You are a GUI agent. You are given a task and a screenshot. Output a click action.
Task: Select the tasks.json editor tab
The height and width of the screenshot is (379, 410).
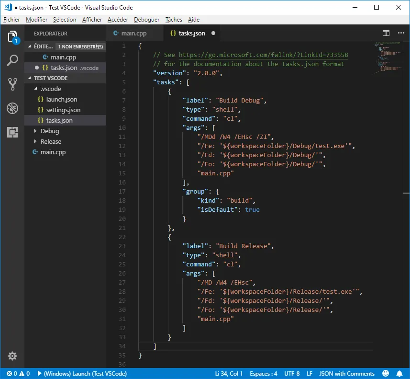coord(192,33)
